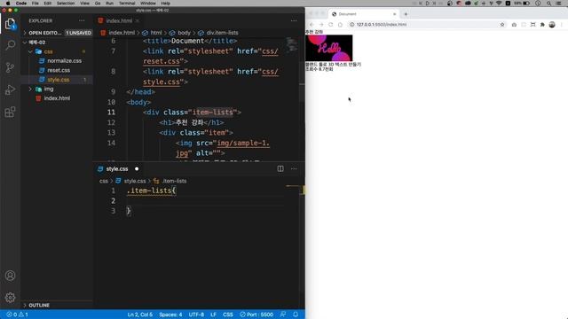Open the Apple menu
Viewport: 568px width, 319px height.
[x=8, y=3]
